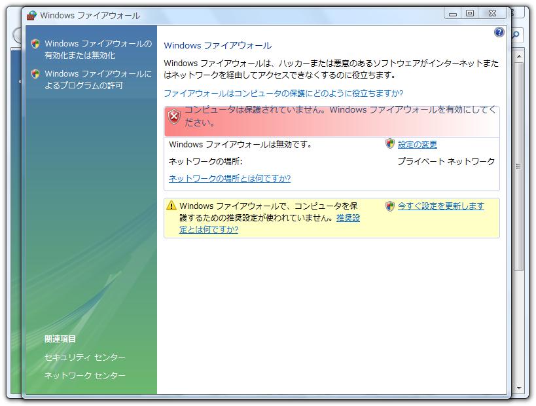Click the background window's vertical scrollbar thumb

click(518, 167)
